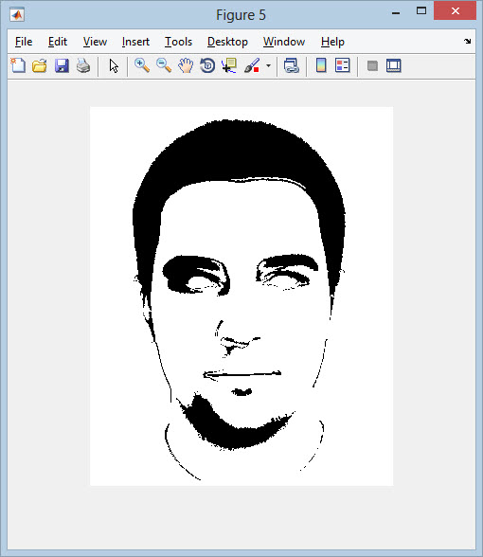Insert Legend using toolbar icon

tap(343, 65)
